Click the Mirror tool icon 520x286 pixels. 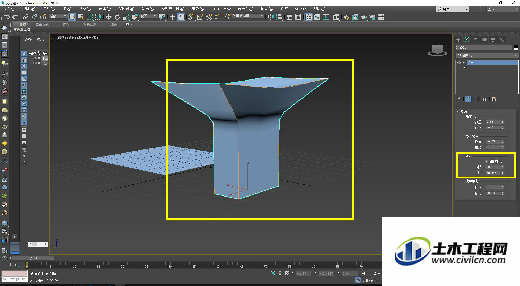270,17
